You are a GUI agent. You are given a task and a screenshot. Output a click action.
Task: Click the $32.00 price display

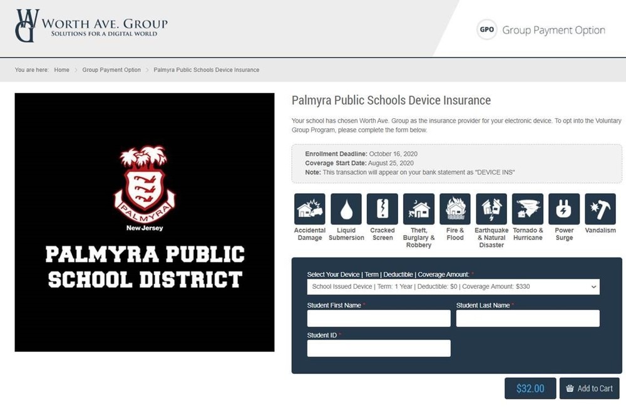point(530,388)
